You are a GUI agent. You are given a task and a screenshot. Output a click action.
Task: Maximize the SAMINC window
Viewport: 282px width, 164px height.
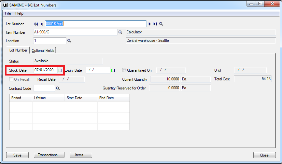tap(260, 4)
